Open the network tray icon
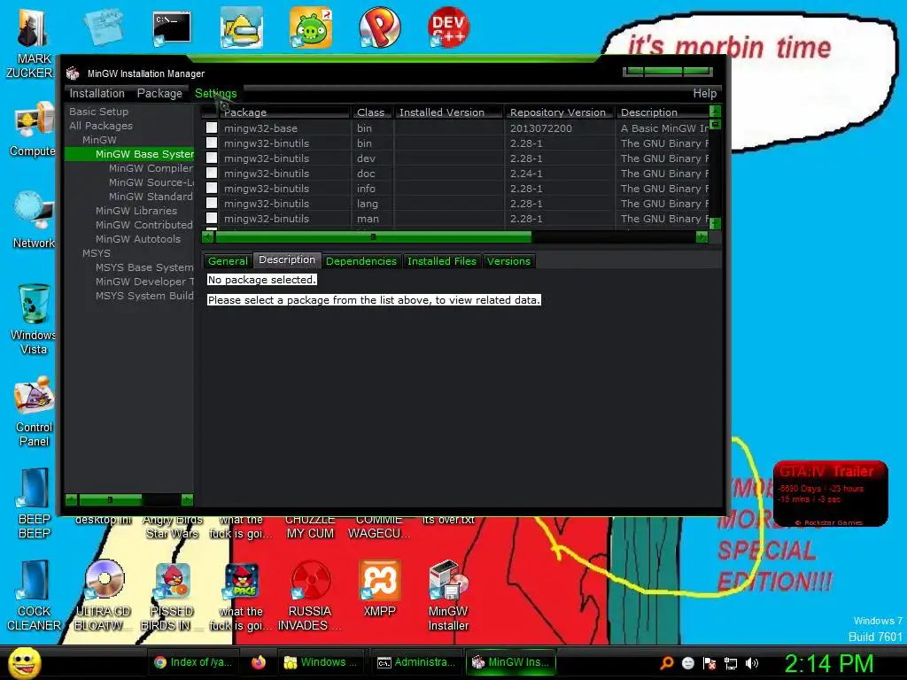The image size is (907, 680). [x=731, y=663]
